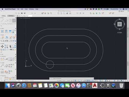Open the Trash in the Dock
The image size is (129, 97).
[x=121, y=85]
